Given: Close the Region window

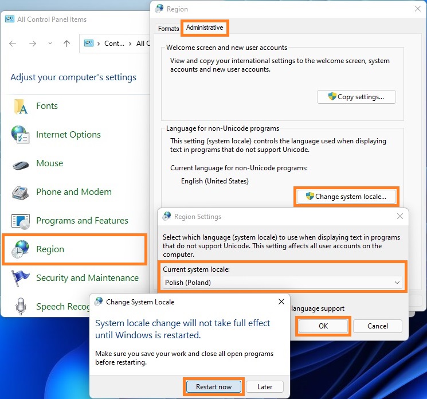Looking at the screenshot, I should point(418,9).
